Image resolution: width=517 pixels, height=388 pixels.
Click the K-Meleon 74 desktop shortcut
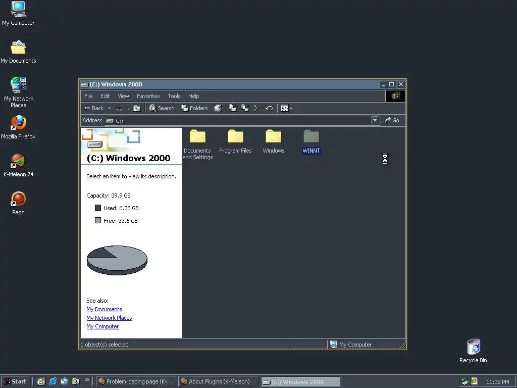click(19, 165)
